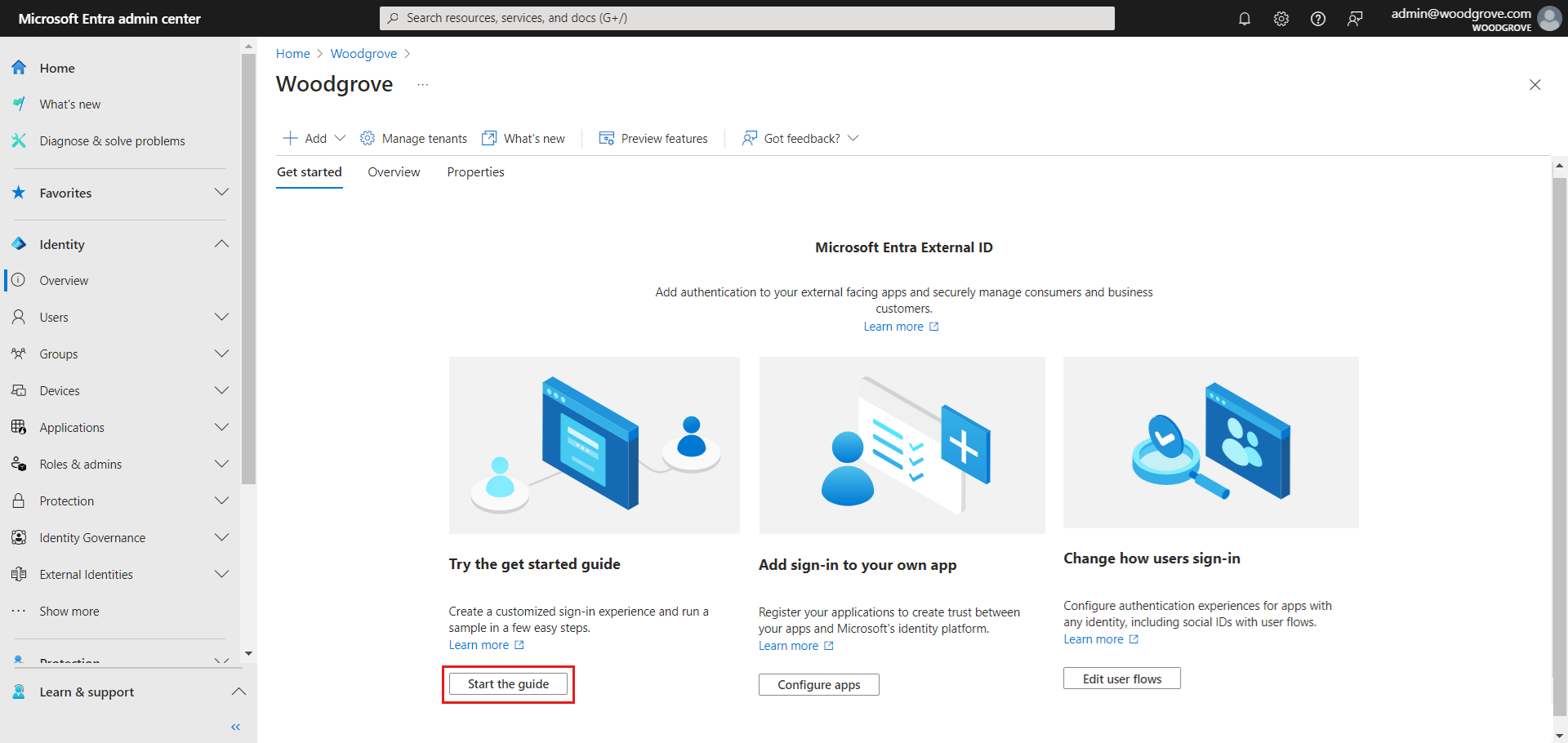Switch to the Overview tab

[x=394, y=172]
